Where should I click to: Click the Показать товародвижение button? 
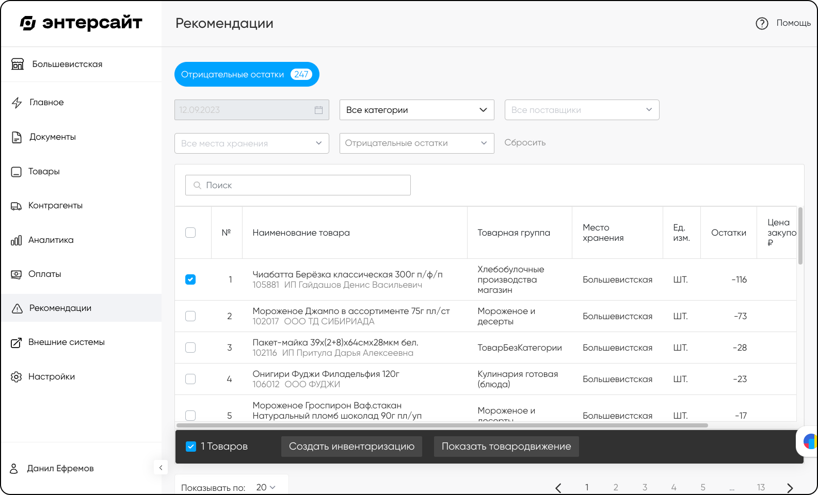pos(506,447)
